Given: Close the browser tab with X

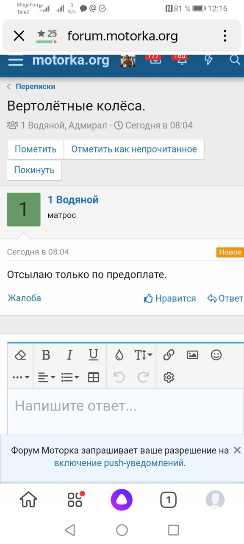Looking at the screenshot, I should (x=19, y=36).
